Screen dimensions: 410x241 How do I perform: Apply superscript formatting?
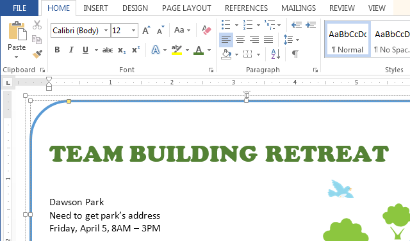(x=135, y=50)
